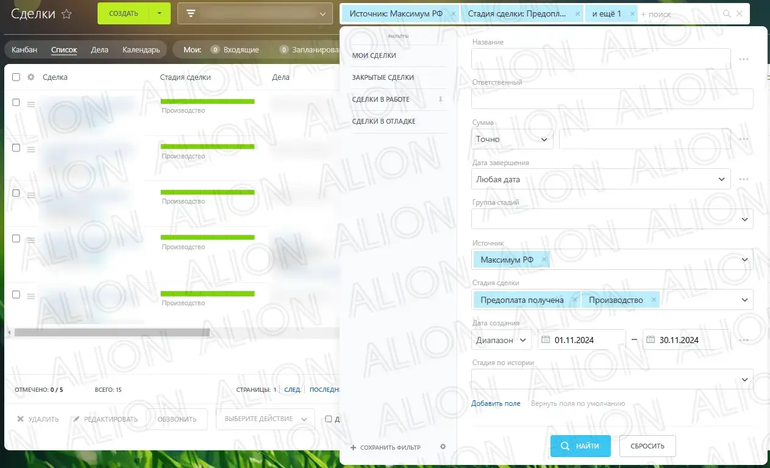
Task: Open grid settings gear in table header
Action: (x=31, y=77)
